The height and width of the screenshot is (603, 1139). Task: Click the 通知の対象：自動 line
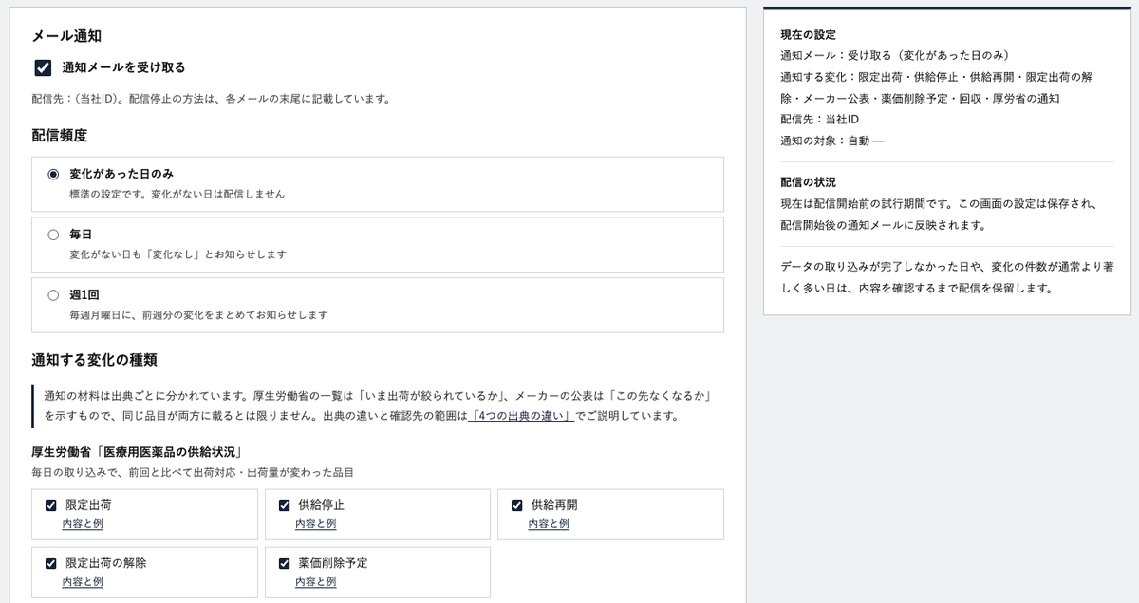click(831, 141)
